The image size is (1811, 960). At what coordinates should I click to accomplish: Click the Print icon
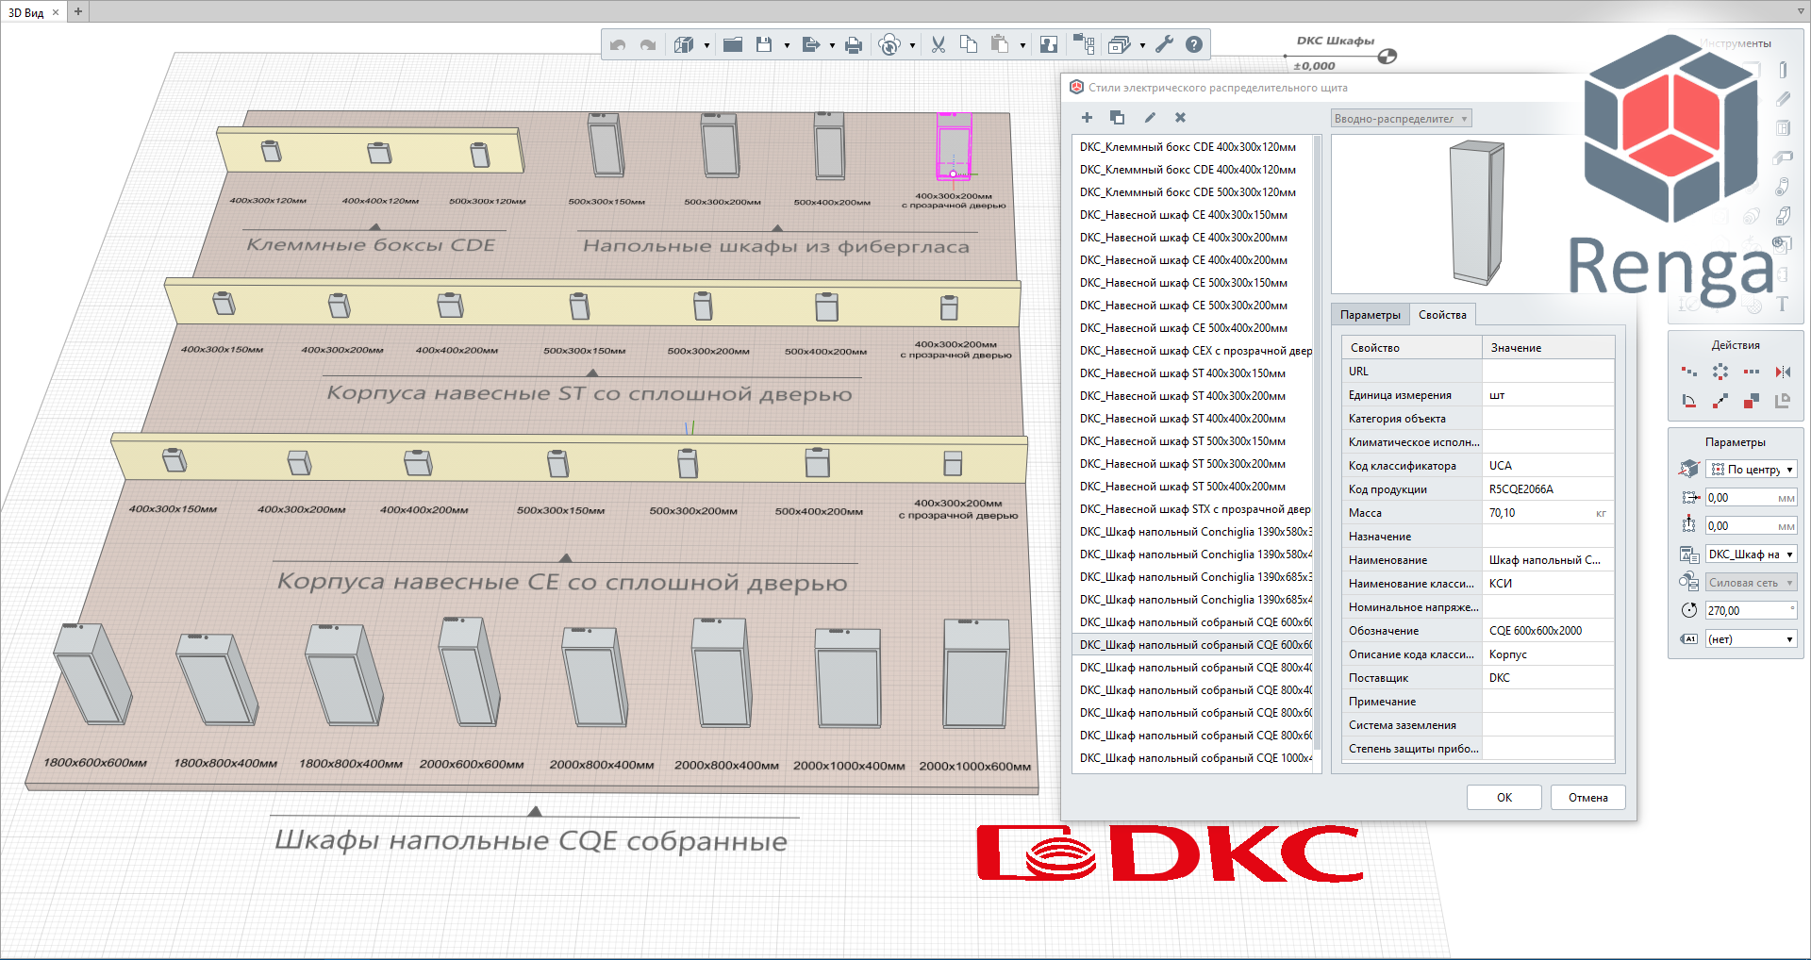click(854, 44)
